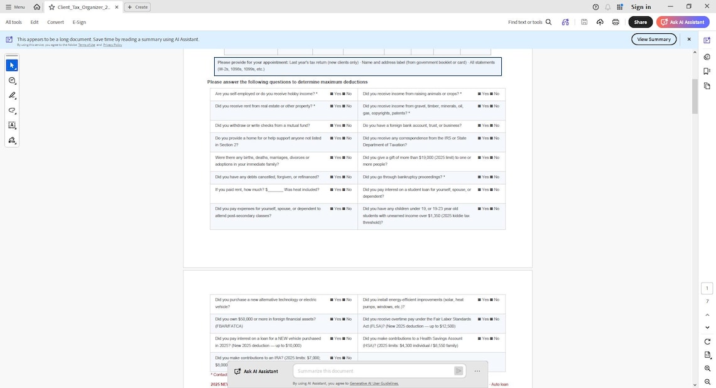Open the Adobe apps grid
Image resolution: width=716 pixels, height=388 pixels.
coord(620,7)
